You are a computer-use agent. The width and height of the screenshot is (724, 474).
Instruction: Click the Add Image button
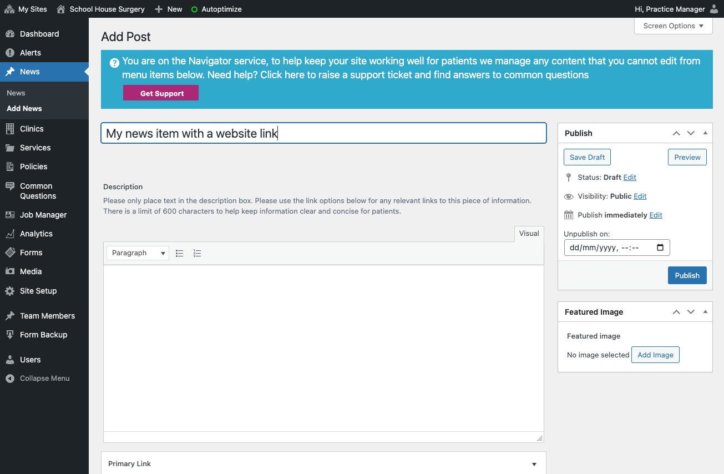[x=655, y=355]
